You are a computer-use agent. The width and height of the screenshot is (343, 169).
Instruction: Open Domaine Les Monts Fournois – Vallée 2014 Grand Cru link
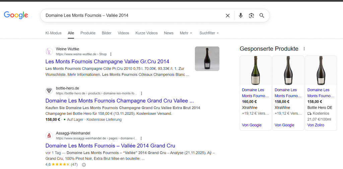[110, 146]
